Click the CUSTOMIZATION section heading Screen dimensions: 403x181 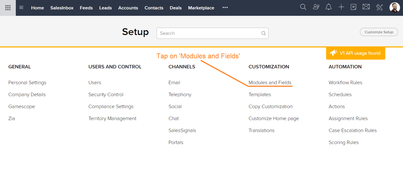coord(269,67)
